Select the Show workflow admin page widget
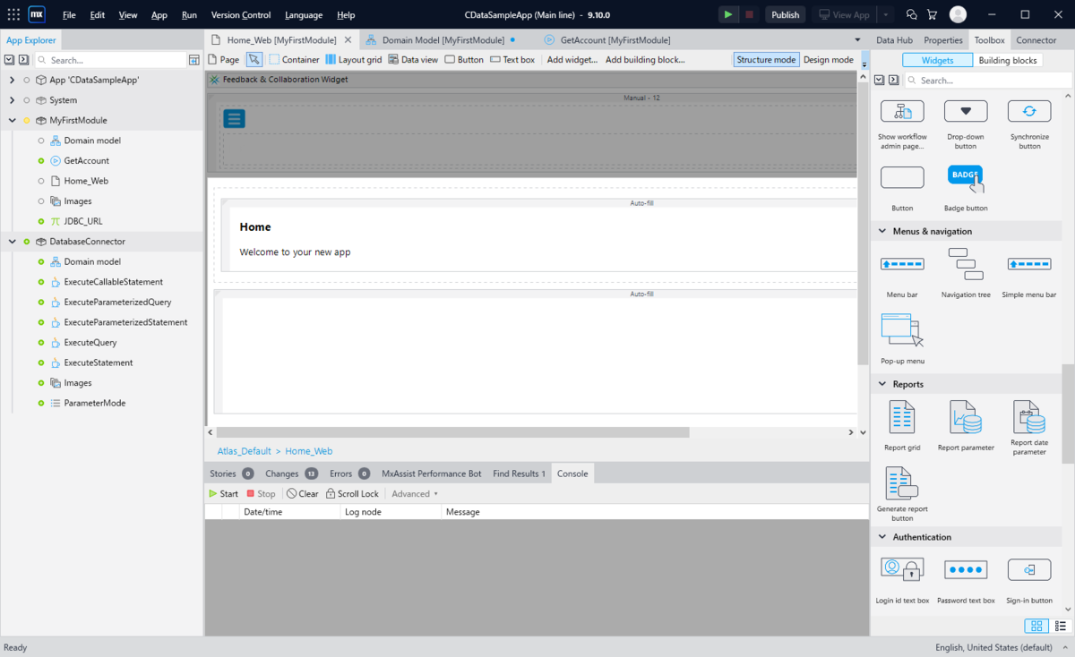This screenshot has height=657, width=1075. (902, 124)
